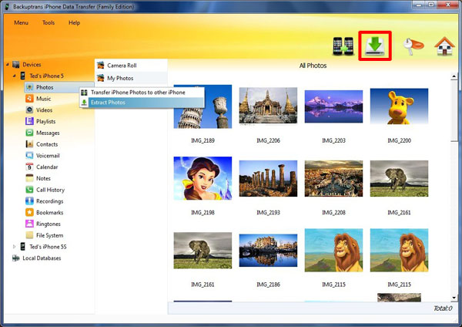Click the Camera Roll album icon
The height and width of the screenshot is (327, 462).
[x=101, y=66]
